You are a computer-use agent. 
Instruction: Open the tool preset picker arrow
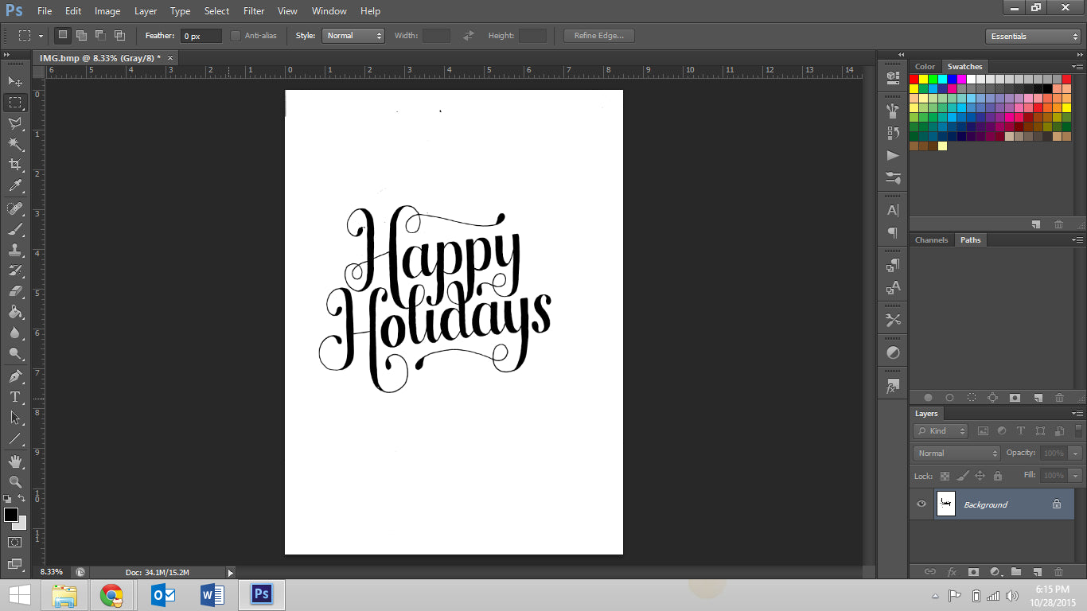41,36
